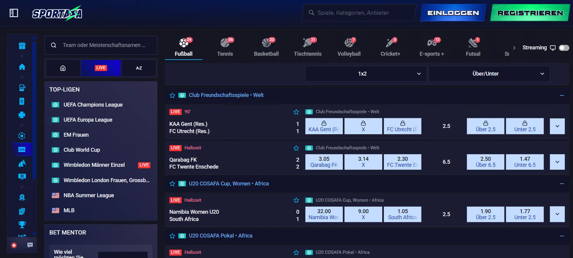Open the virtual sports monitor icon

click(22, 176)
